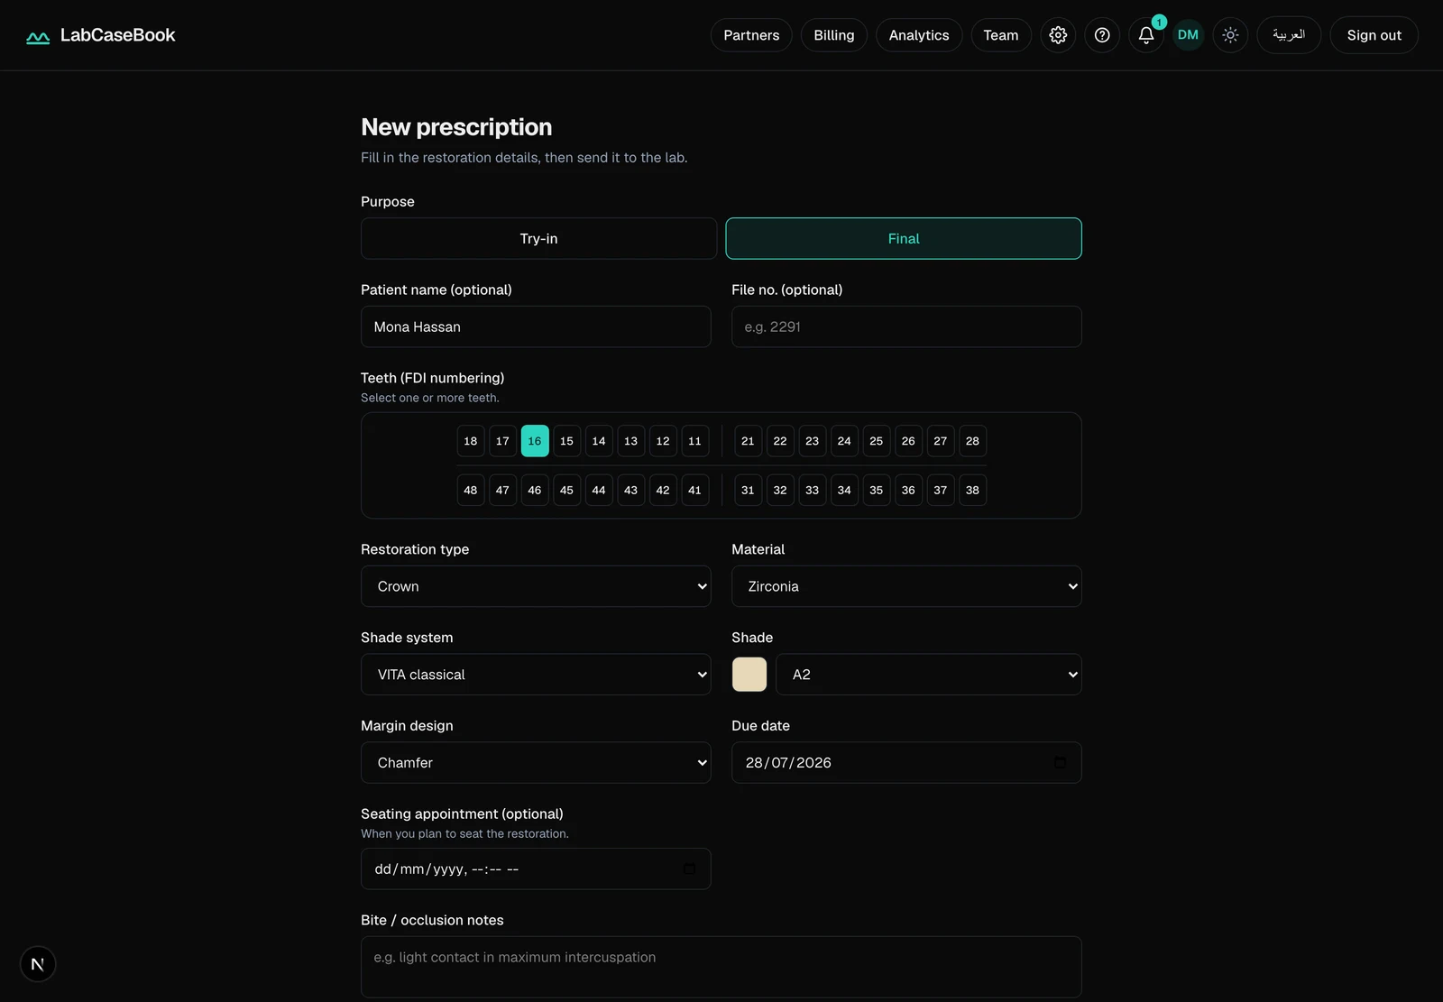This screenshot has height=1002, width=1443.
Task: Select tooth 36
Action: point(908,491)
